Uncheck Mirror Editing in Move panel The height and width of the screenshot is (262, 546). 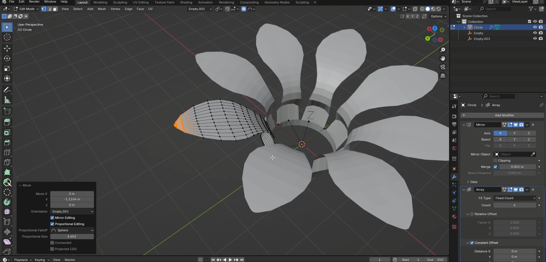pyautogui.click(x=52, y=218)
